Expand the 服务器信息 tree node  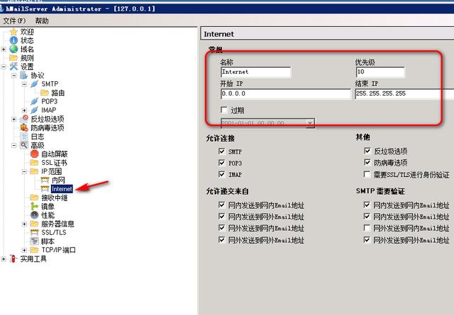(24, 224)
